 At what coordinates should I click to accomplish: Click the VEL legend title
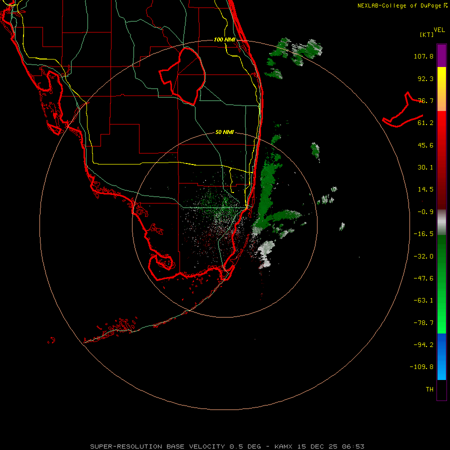[x=439, y=30]
